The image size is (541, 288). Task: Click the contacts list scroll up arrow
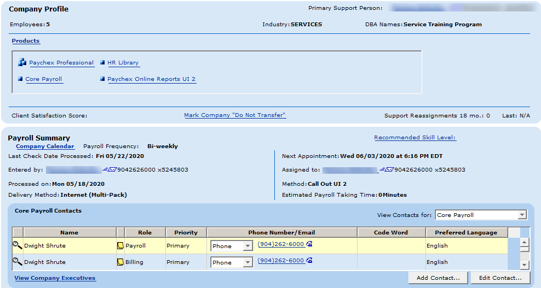pyautogui.click(x=525, y=242)
